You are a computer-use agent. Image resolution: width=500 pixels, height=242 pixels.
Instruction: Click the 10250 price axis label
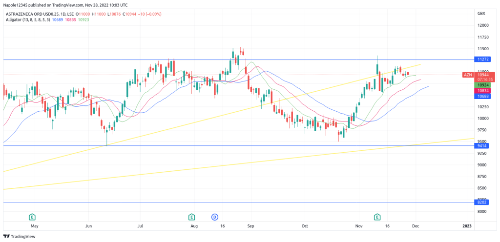[482, 107]
